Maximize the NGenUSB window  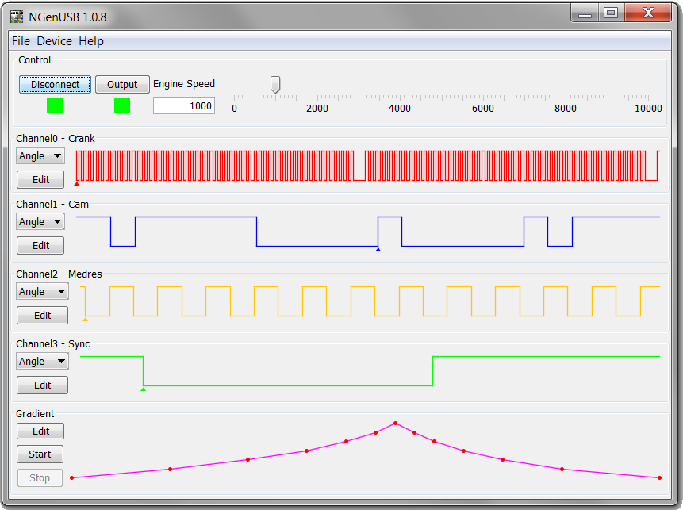tap(611, 13)
